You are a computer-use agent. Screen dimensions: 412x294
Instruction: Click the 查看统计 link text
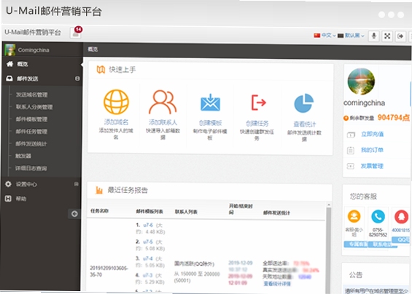pos(305,124)
